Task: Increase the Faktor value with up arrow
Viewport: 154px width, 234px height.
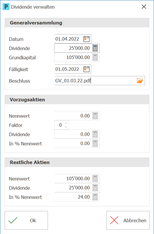Action: pyautogui.click(x=66, y=123)
